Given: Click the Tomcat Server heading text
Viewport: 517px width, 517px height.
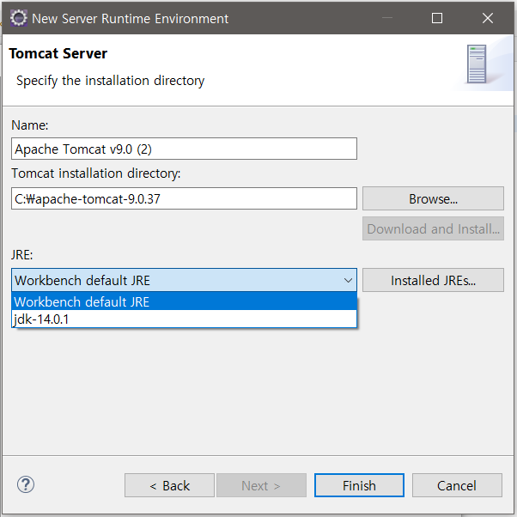Looking at the screenshot, I should (x=58, y=53).
